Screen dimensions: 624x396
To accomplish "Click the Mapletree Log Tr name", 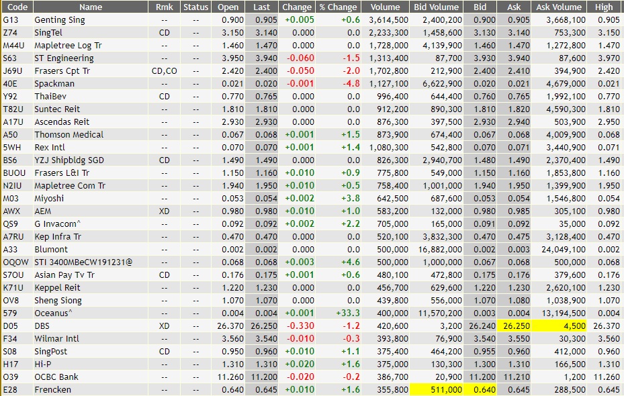I will click(x=68, y=46).
